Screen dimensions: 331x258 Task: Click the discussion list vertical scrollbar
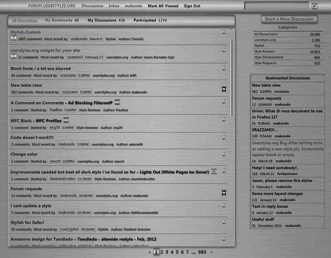coord(231,77)
